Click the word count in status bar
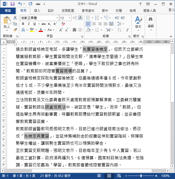 coord(55,176)
